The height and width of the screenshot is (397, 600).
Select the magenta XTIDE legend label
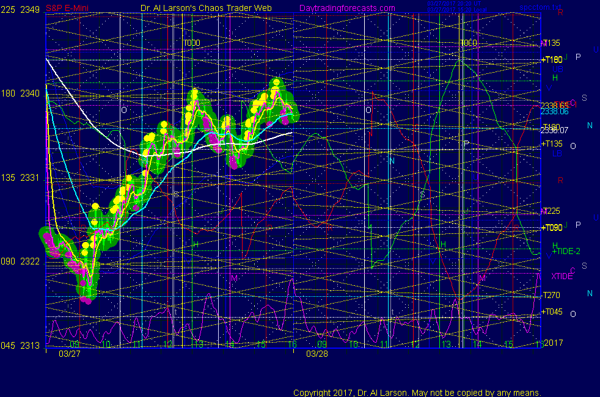(562, 276)
